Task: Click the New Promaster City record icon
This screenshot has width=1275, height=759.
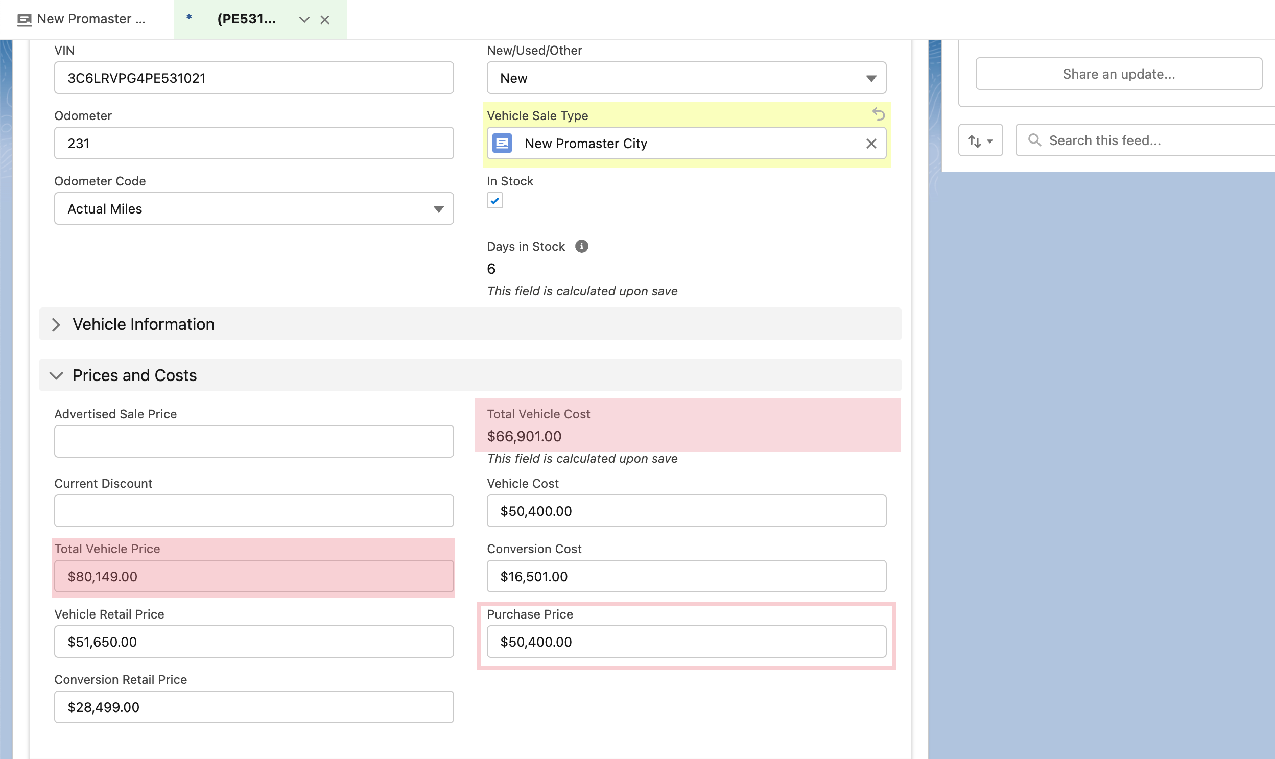Action: click(x=502, y=143)
